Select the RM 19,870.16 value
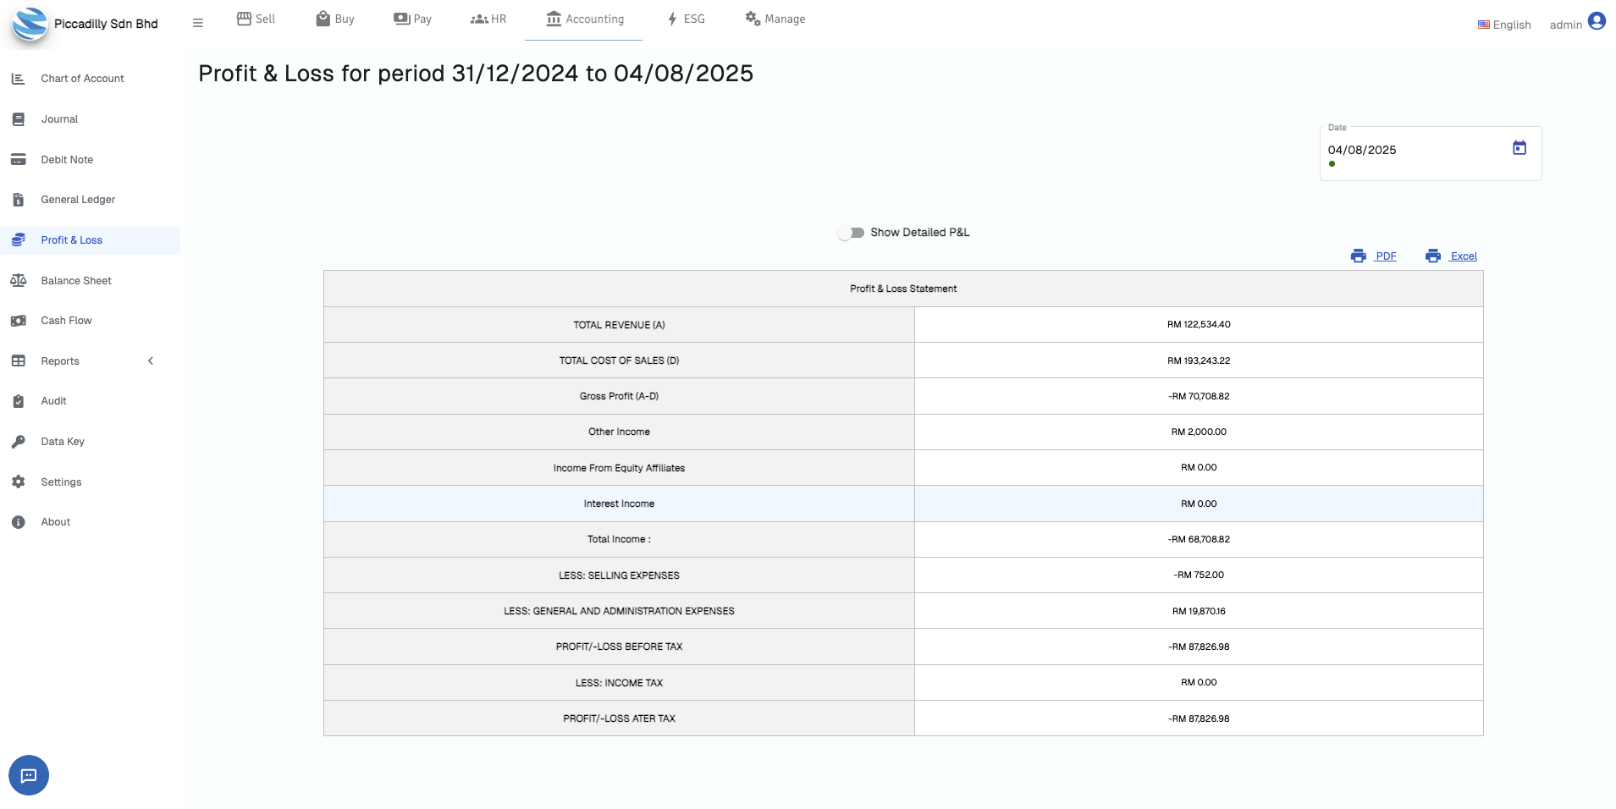Viewport: 1616px width, 809px height. tap(1199, 611)
